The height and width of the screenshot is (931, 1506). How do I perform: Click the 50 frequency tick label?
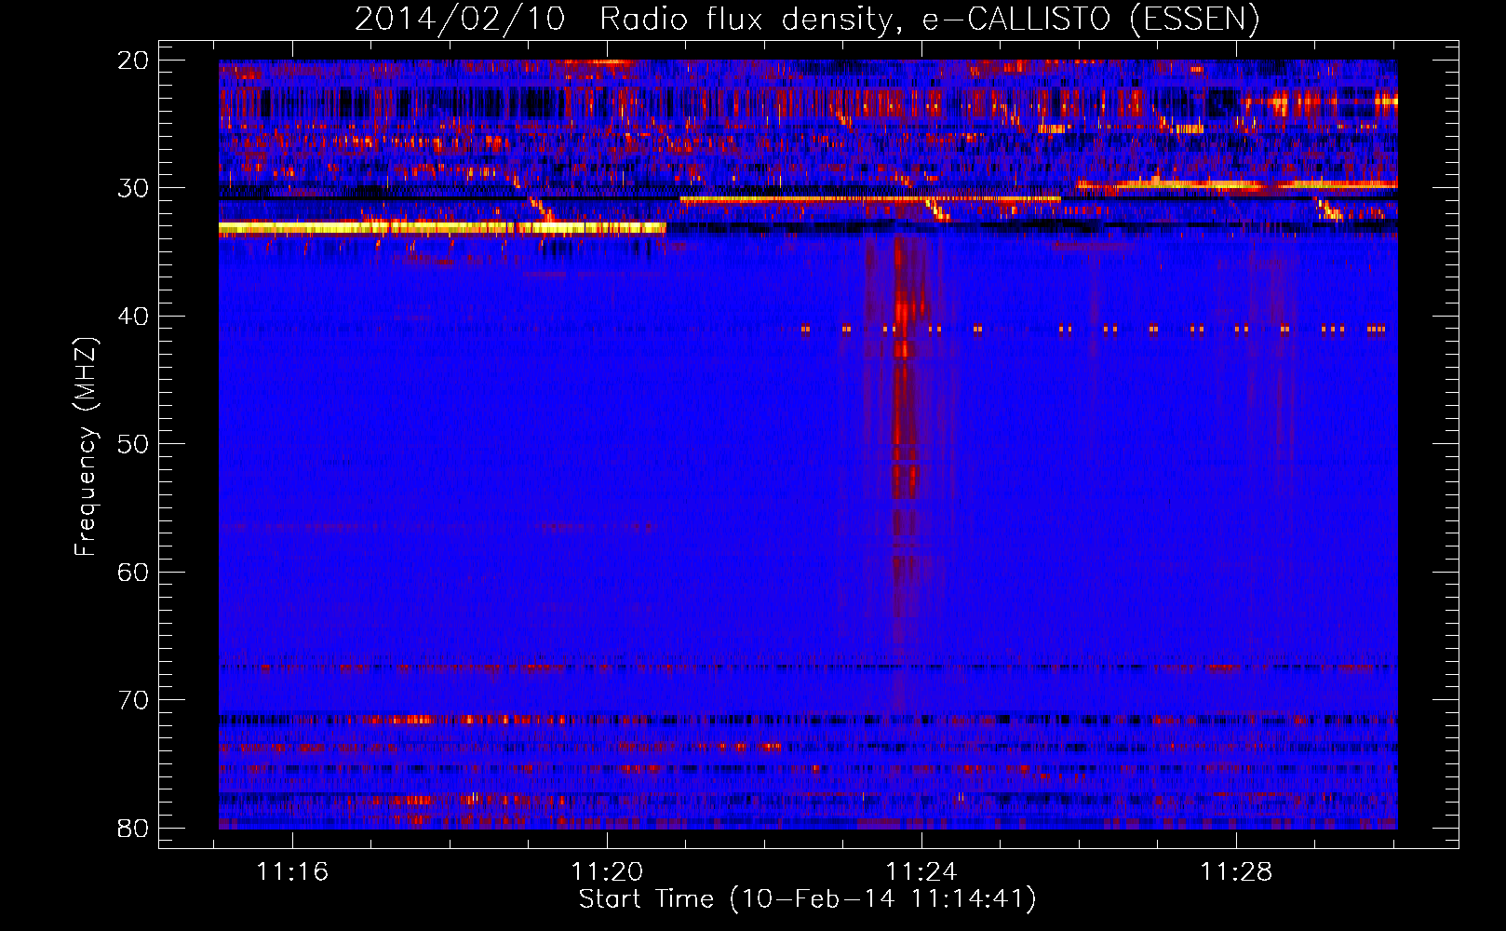pos(134,444)
